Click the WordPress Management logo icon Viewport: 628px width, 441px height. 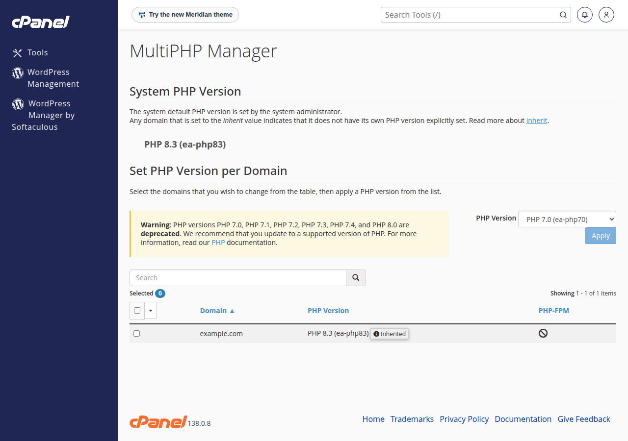[x=18, y=73]
